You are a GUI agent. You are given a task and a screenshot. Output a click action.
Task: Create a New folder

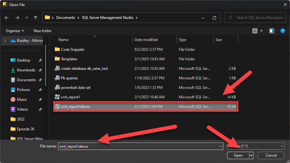tap(42, 31)
